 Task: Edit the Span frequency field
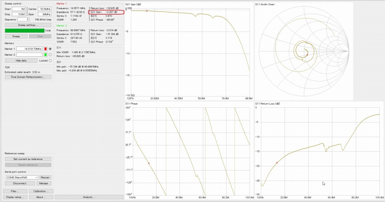pos(45,14)
